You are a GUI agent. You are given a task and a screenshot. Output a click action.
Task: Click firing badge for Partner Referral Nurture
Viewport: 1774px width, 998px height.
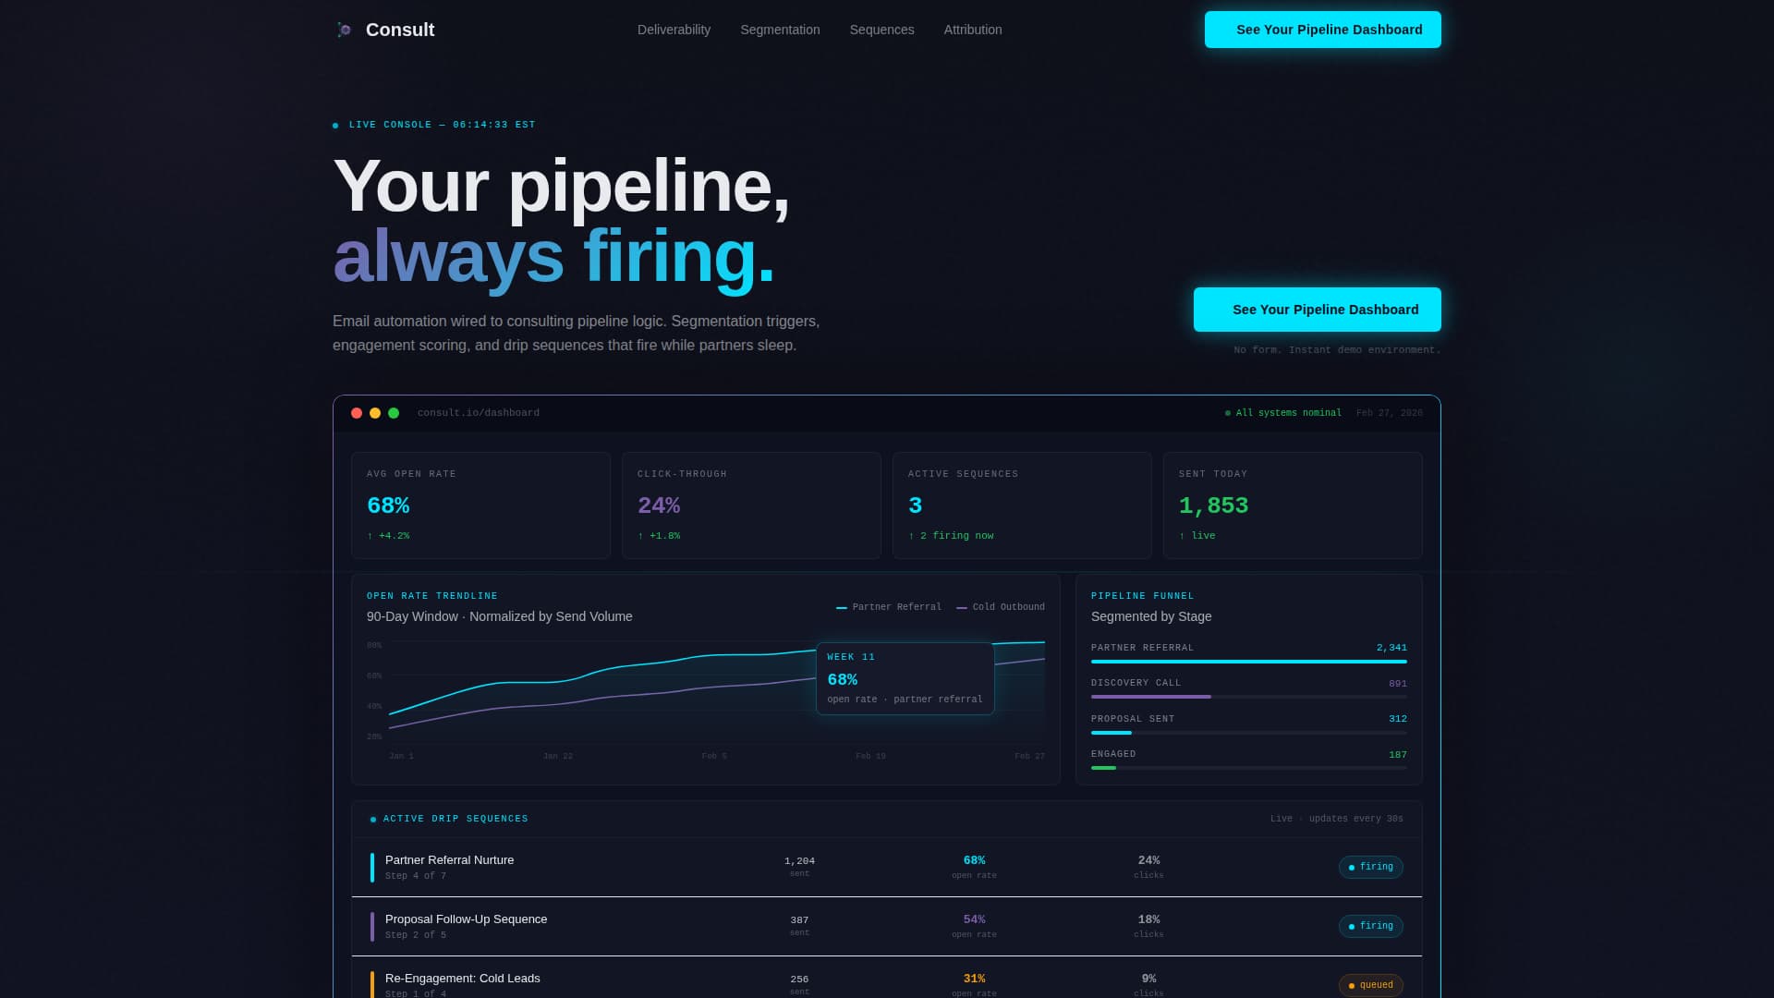coord(1371,867)
